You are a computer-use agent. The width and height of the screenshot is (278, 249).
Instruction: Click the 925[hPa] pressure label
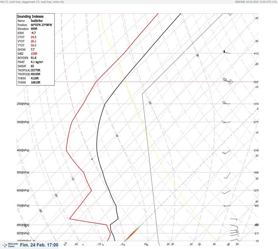point(23,233)
